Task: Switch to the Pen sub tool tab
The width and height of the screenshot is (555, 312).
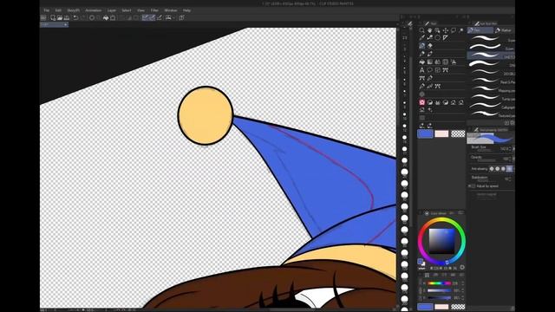Action: (x=480, y=30)
